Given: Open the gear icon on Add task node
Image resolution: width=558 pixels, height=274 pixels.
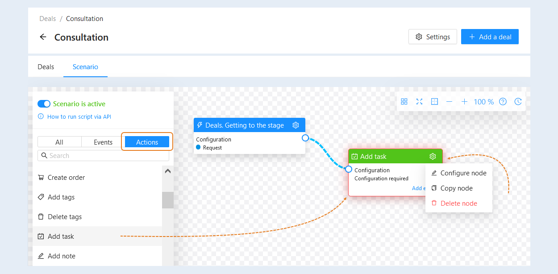Looking at the screenshot, I should [433, 156].
